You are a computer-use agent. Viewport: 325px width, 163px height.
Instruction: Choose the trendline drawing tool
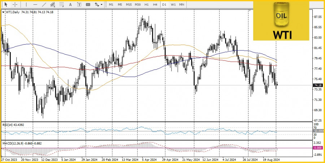click(x=44, y=5)
